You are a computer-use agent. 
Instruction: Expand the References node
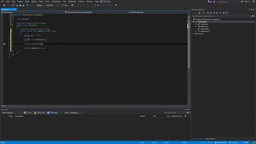click(196, 26)
